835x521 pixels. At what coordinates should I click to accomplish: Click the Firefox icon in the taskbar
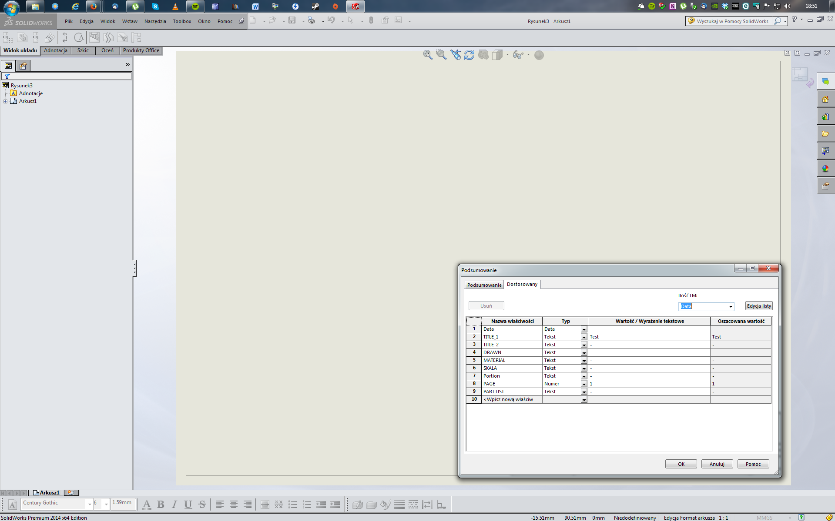pyautogui.click(x=94, y=6)
